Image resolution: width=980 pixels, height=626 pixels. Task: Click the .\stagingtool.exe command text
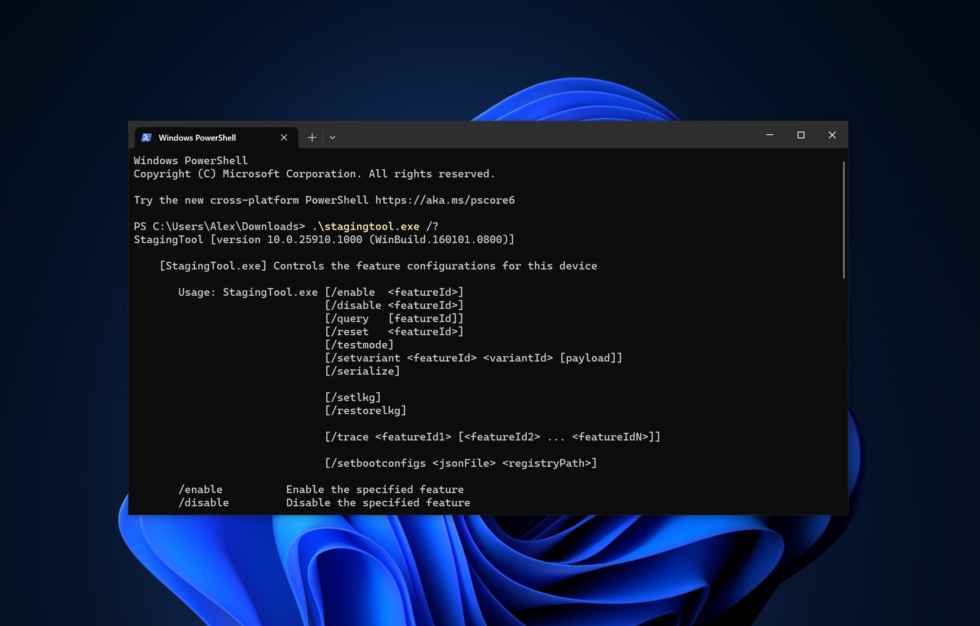[x=366, y=226]
